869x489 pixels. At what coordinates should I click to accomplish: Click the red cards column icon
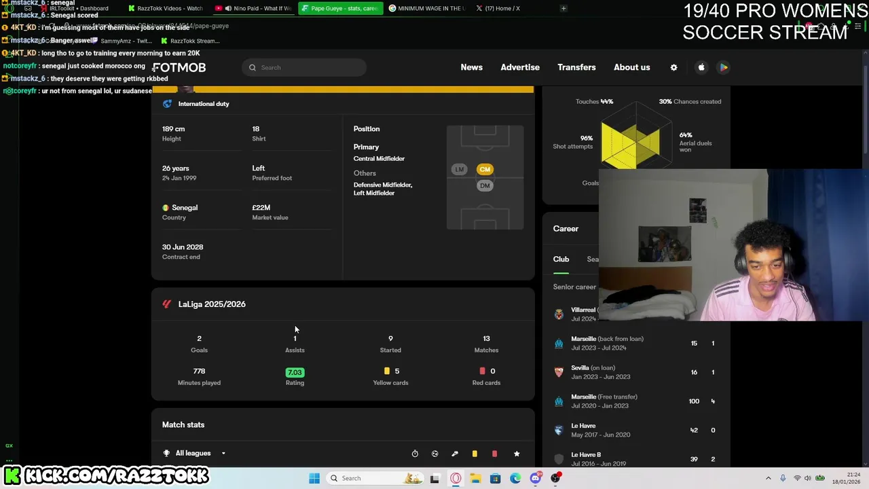pyautogui.click(x=495, y=454)
